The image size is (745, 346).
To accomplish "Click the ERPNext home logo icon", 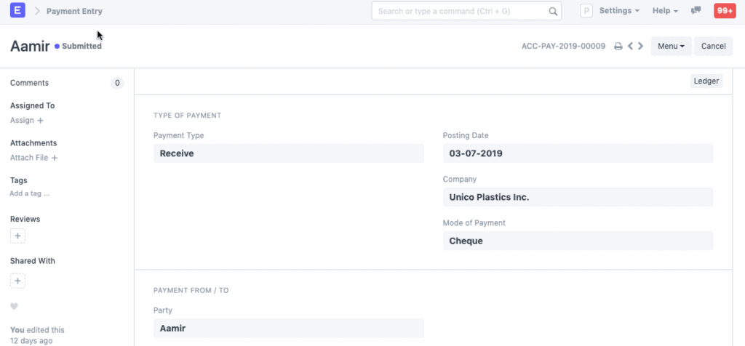I will tap(18, 11).
